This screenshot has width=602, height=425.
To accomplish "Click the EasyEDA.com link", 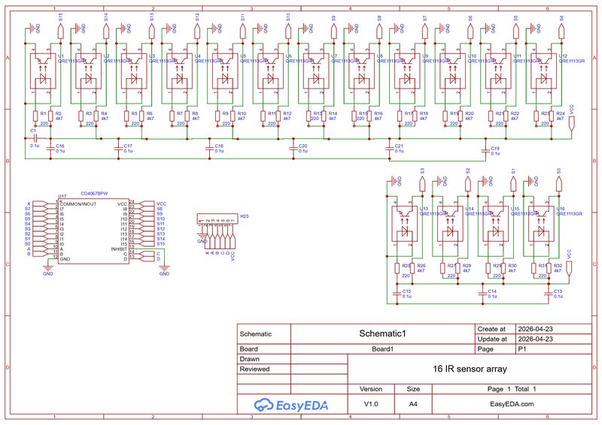I will [512, 404].
